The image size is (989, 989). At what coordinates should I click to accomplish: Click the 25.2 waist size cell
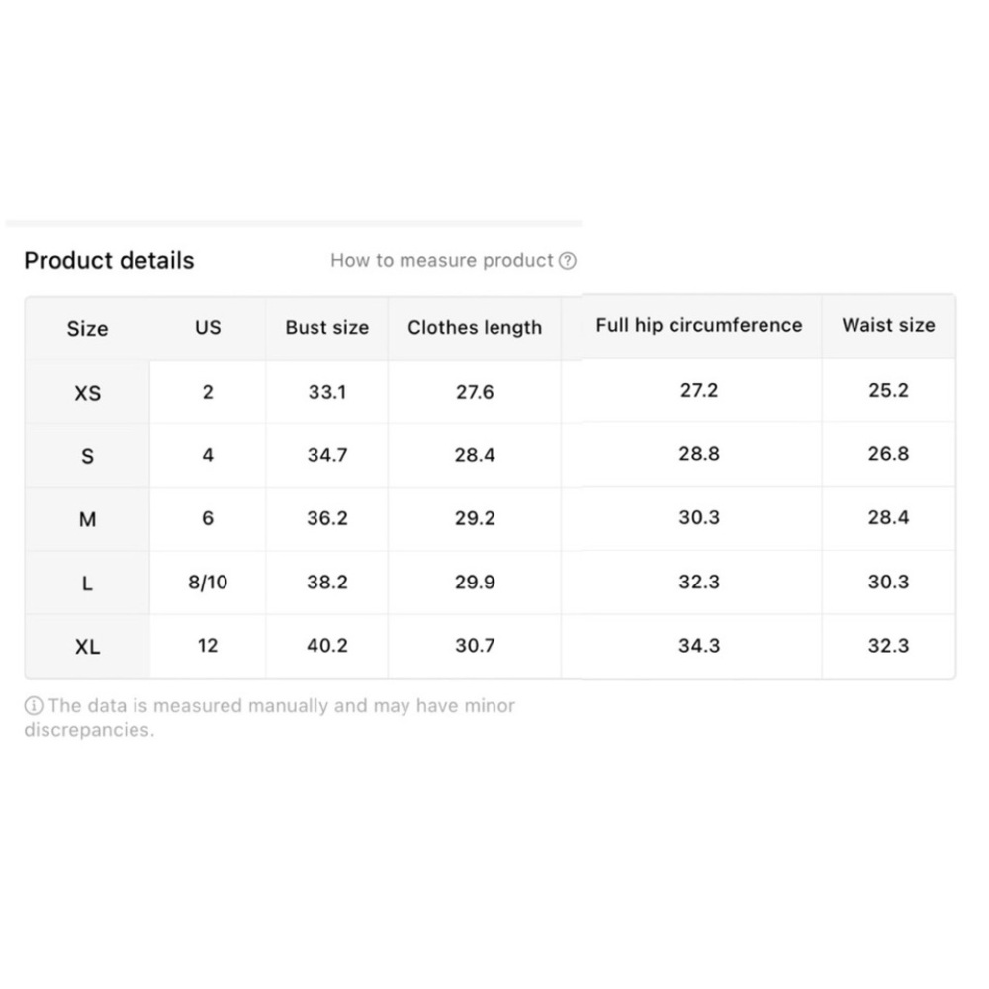click(888, 390)
